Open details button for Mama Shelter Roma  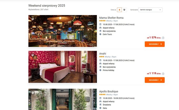(155, 44)
